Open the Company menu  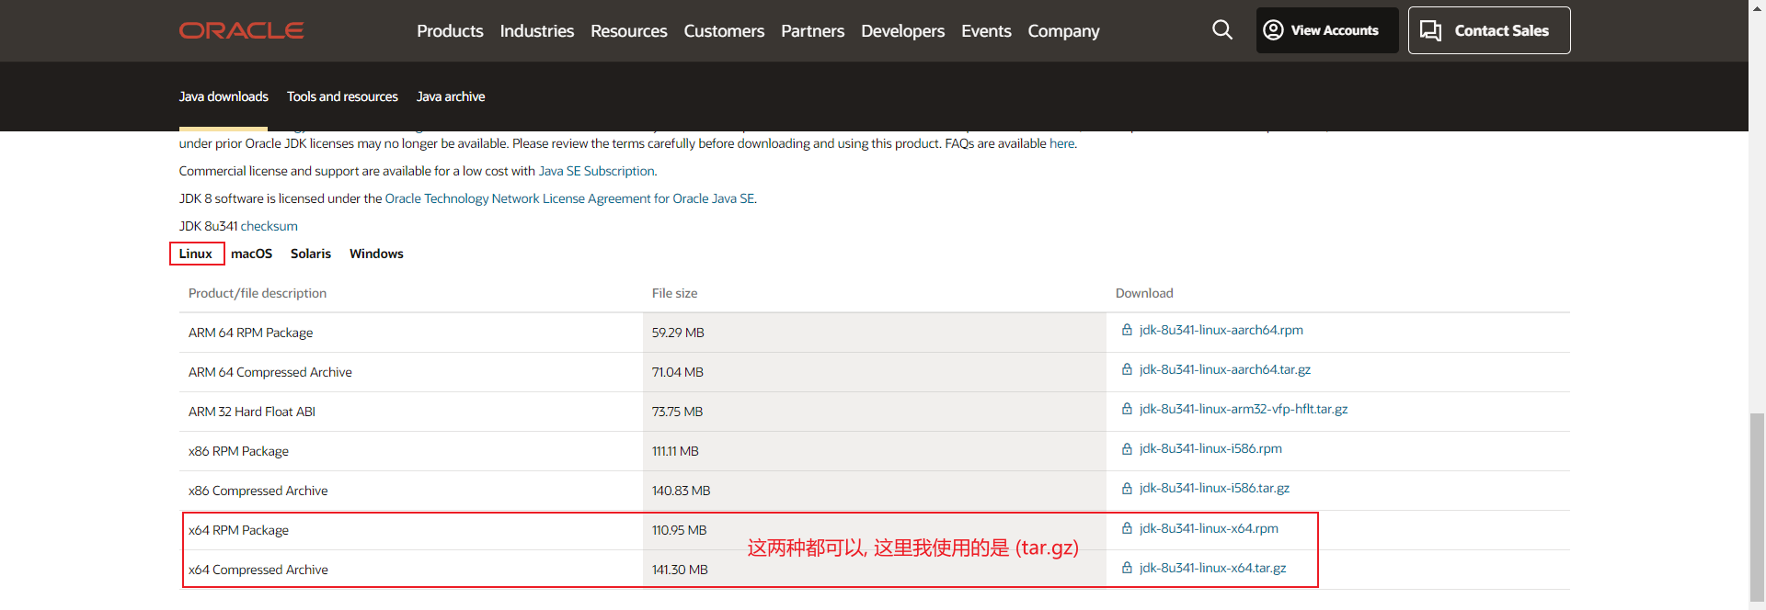click(1064, 31)
